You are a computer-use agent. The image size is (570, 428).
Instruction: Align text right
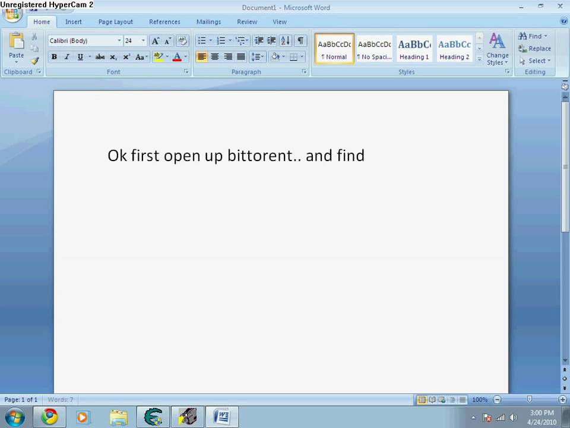(228, 57)
